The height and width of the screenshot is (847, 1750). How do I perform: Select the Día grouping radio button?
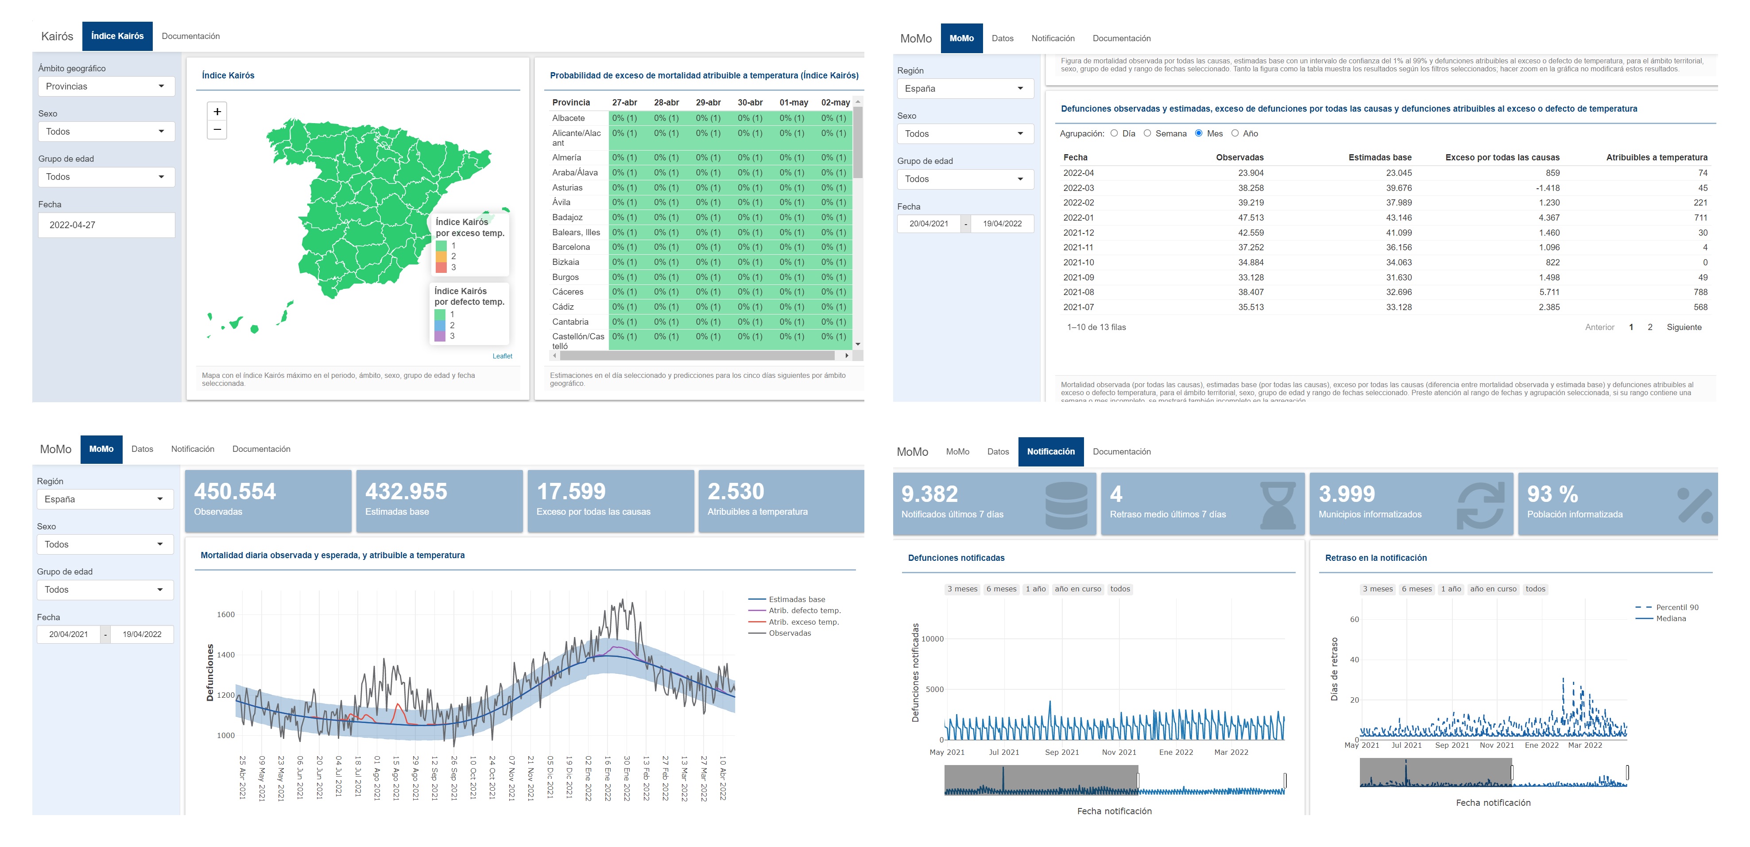(x=1114, y=133)
